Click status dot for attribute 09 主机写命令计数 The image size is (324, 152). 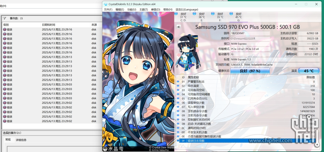tap(178, 115)
